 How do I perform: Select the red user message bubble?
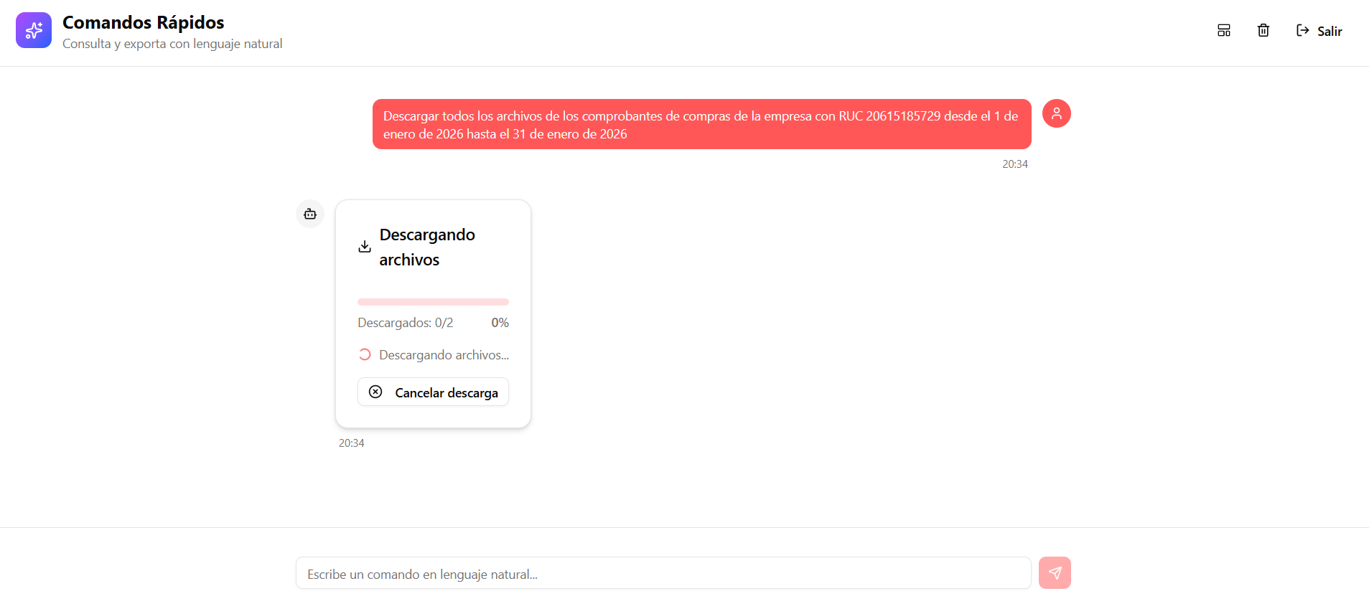[701, 124]
